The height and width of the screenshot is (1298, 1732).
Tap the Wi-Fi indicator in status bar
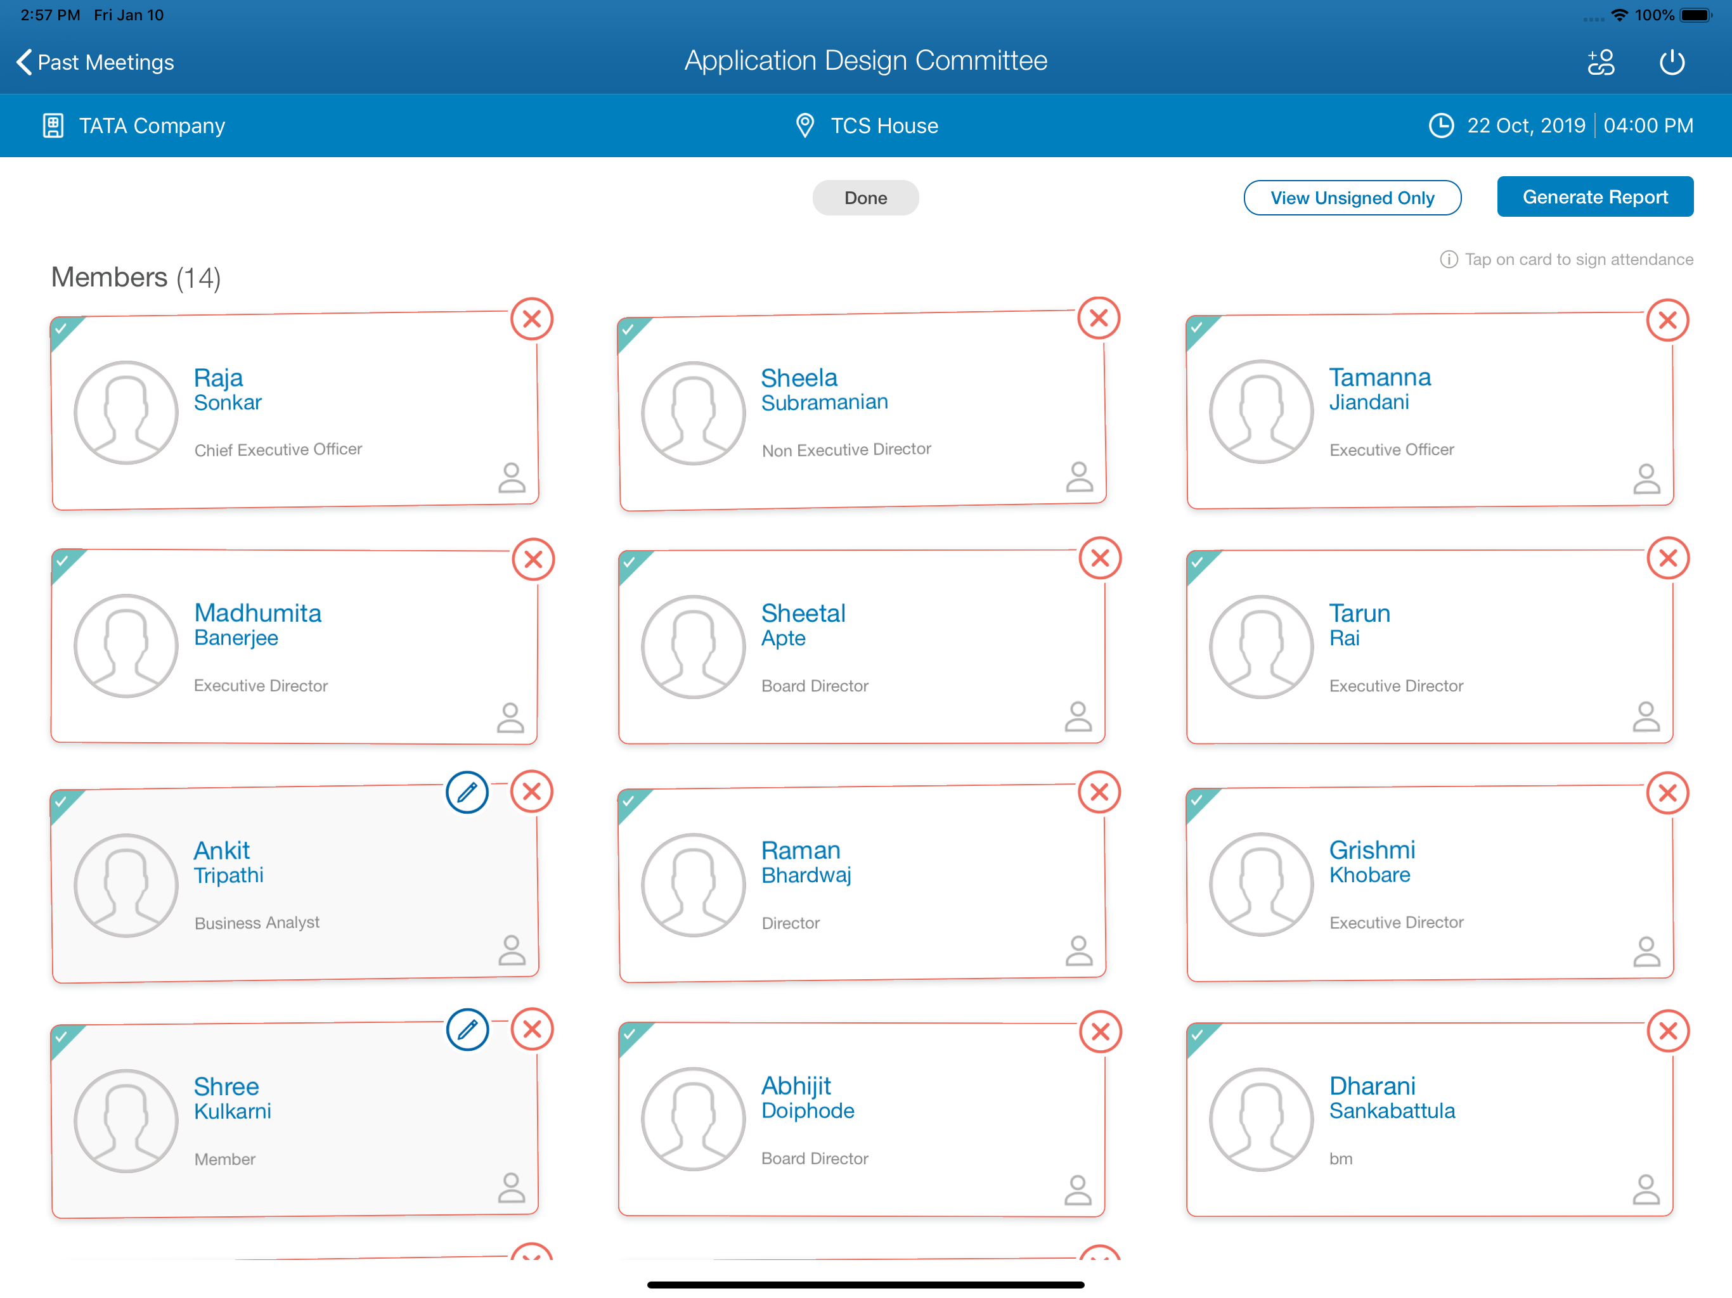tap(1619, 15)
